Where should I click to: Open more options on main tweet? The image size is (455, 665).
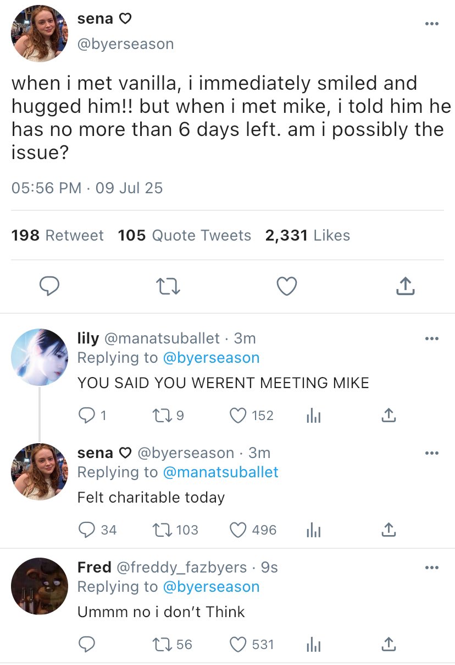pos(432,24)
